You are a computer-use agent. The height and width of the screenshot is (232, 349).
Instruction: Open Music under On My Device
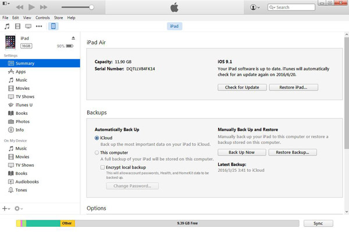(x=40, y=149)
